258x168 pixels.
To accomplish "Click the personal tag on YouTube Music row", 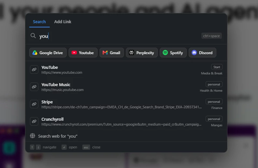I will coord(214,84).
